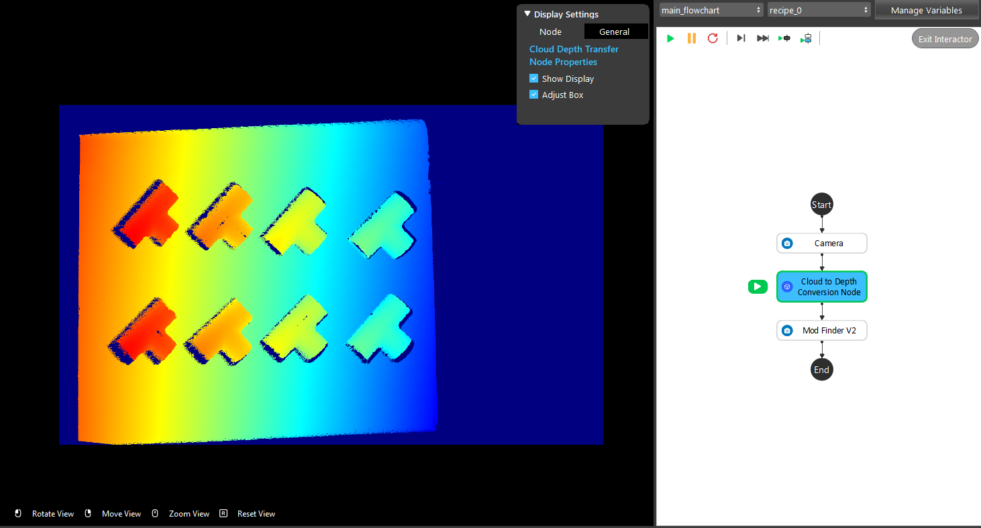Step to next node icon
This screenshot has height=528, width=981.
click(x=741, y=38)
